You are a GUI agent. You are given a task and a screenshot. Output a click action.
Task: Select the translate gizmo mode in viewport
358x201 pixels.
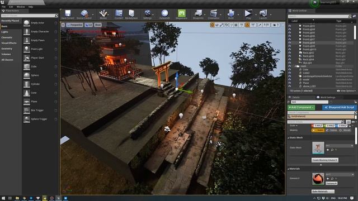click(212, 25)
